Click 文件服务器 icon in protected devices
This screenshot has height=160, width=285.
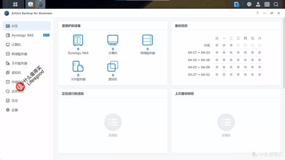(78, 66)
